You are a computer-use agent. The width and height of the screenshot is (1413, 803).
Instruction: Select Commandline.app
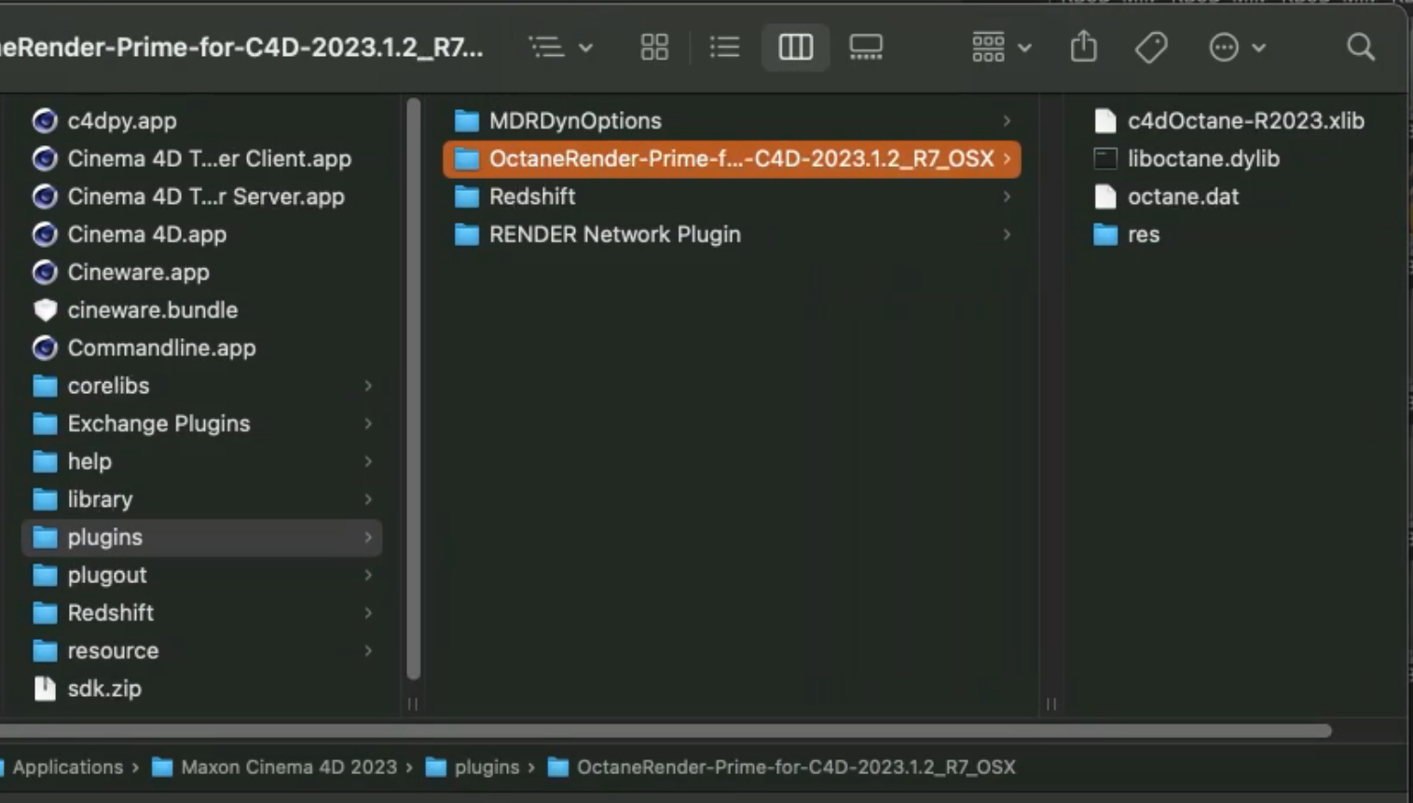[202, 347]
